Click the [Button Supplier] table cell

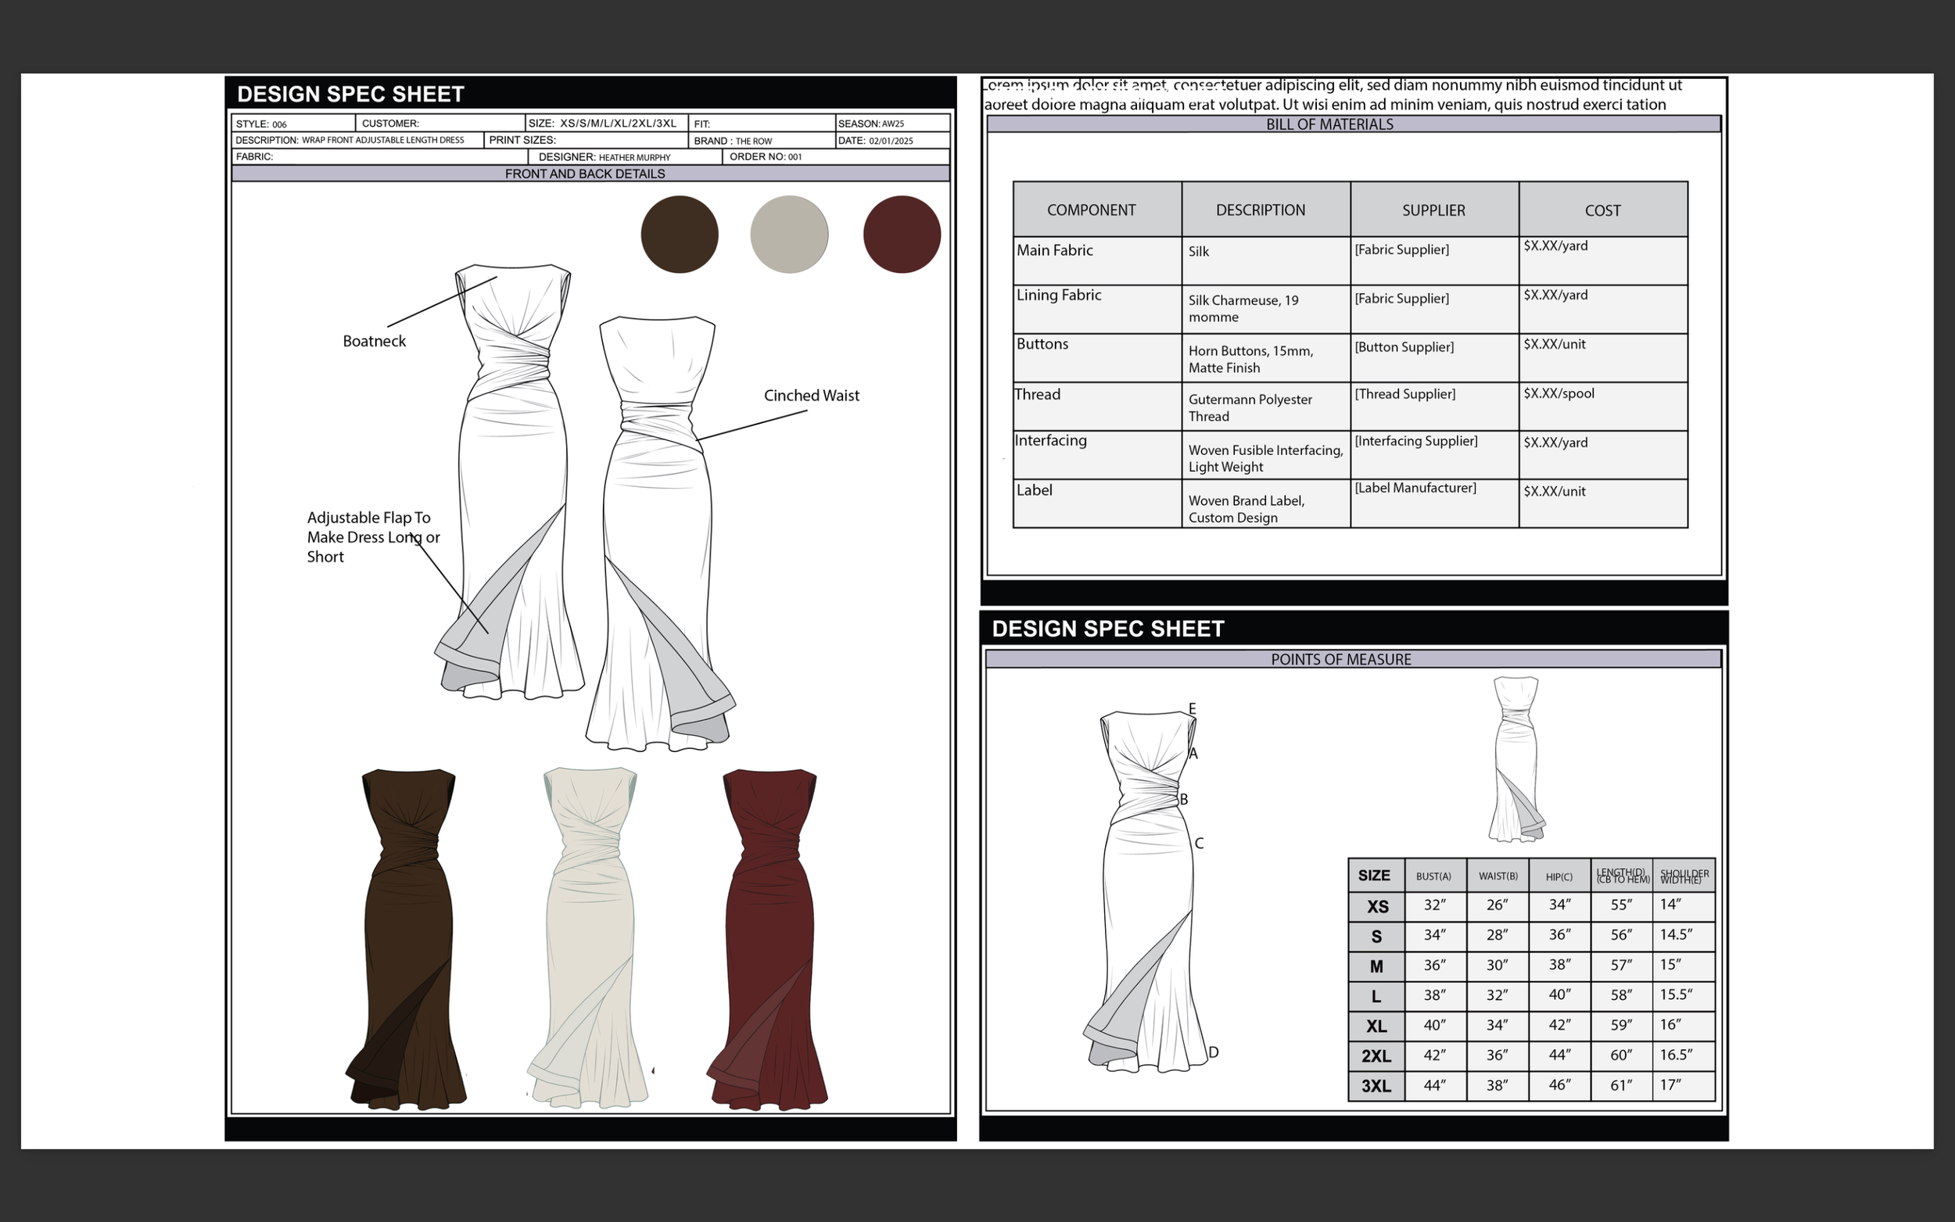coord(1404,346)
